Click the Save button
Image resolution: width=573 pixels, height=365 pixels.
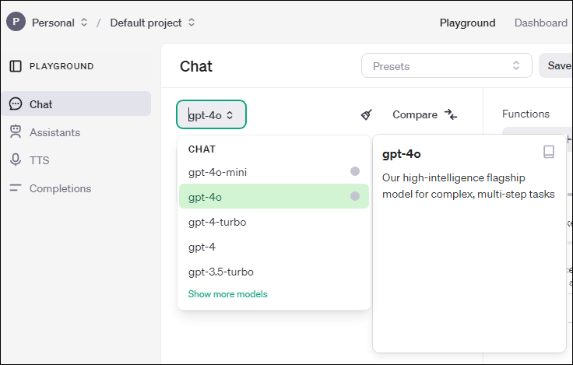click(x=559, y=66)
